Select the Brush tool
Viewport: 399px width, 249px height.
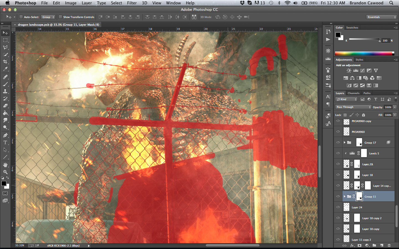(5, 84)
